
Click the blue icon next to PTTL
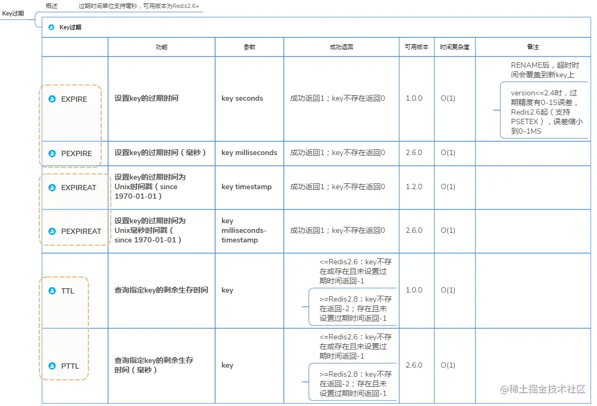click(52, 366)
